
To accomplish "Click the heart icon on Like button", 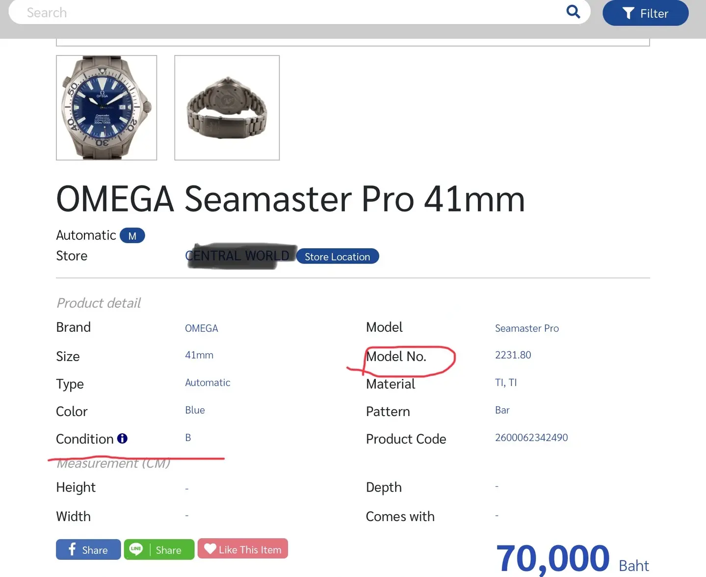I will coord(210,549).
